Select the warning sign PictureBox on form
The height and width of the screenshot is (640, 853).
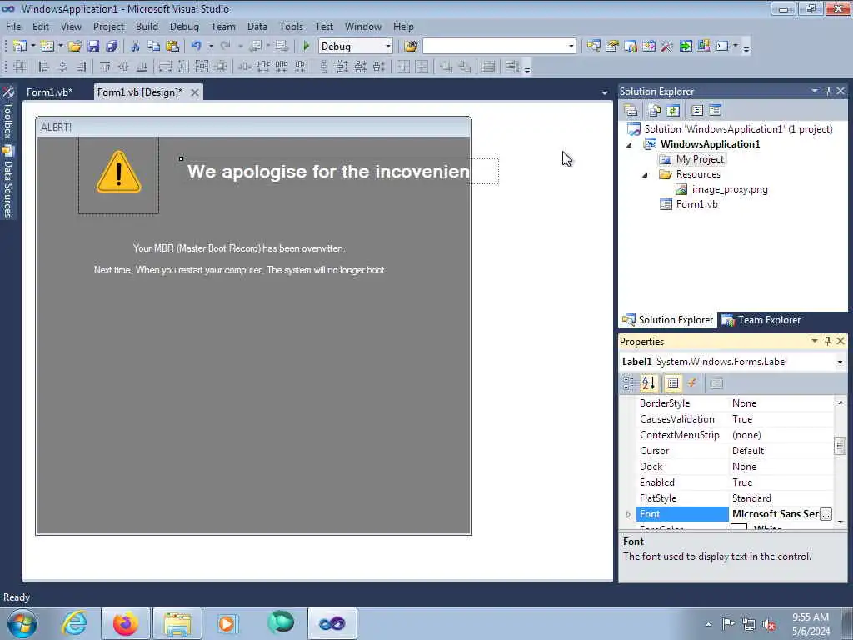point(118,175)
